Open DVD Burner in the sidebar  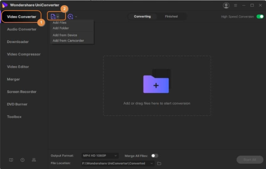tap(17, 104)
